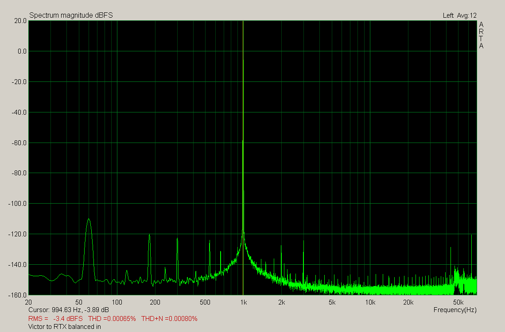Image resolution: width=505 pixels, height=332 pixels.
Task: Click the -120.0 dB axis label
Action: pos(18,234)
